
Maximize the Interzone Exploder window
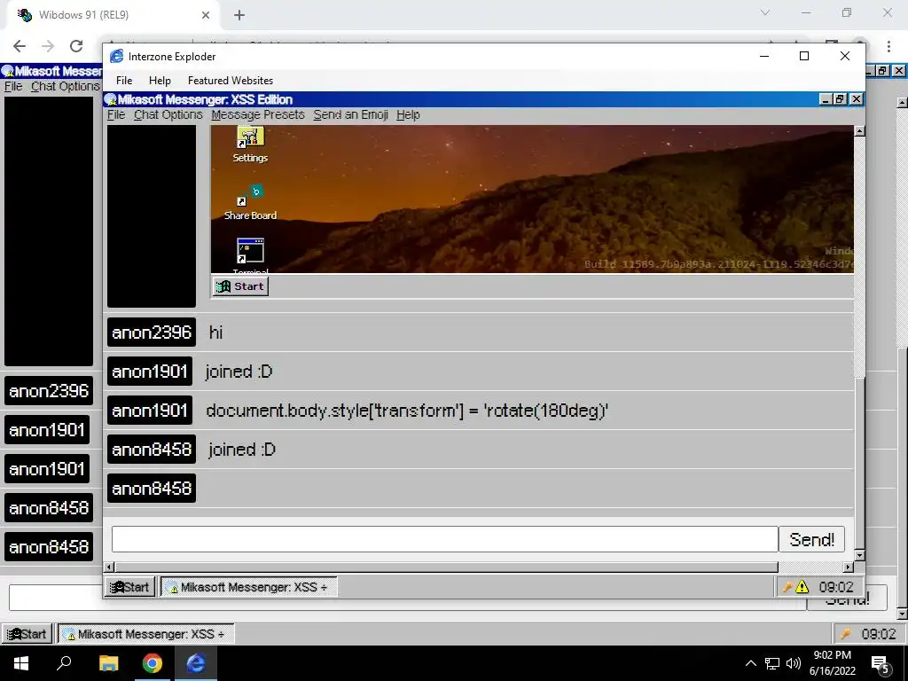tap(803, 56)
